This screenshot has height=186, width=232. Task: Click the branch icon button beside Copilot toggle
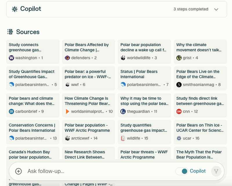tap(216, 171)
